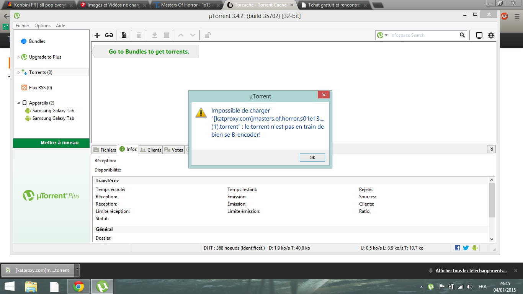Click the search magnifier icon
This screenshot has height=294, width=523.
click(x=462, y=35)
